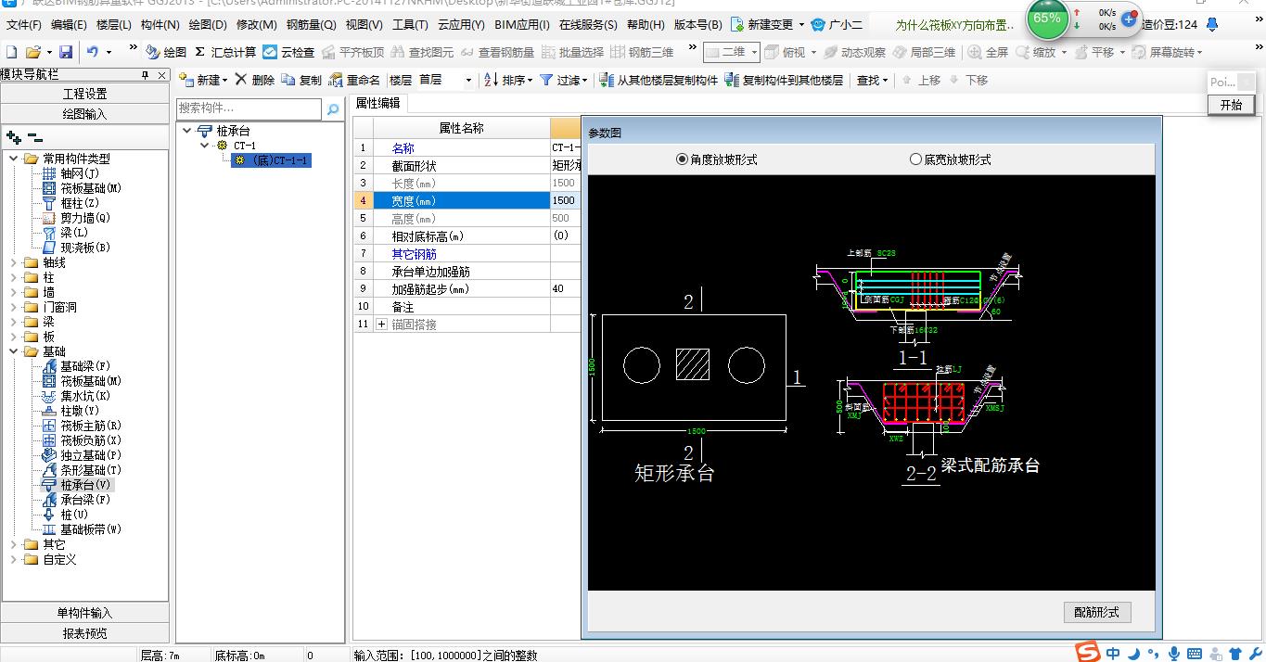Image resolution: width=1266 pixels, height=662 pixels.
Task: Delete the component with 删除
Action: click(255, 81)
